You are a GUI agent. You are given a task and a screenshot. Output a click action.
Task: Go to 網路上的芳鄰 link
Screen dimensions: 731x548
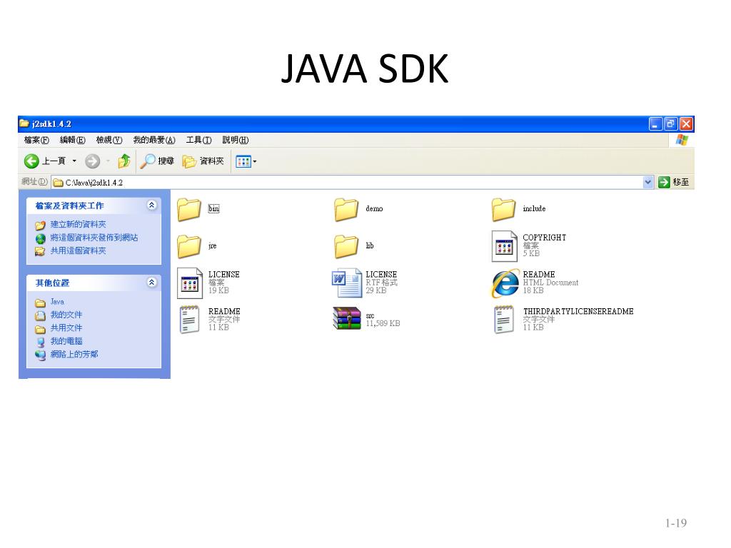coord(74,354)
